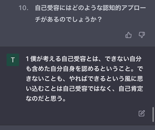This screenshot has width=155, height=130.
Task: Click the gray strip below the user message
Action: pos(77,128)
